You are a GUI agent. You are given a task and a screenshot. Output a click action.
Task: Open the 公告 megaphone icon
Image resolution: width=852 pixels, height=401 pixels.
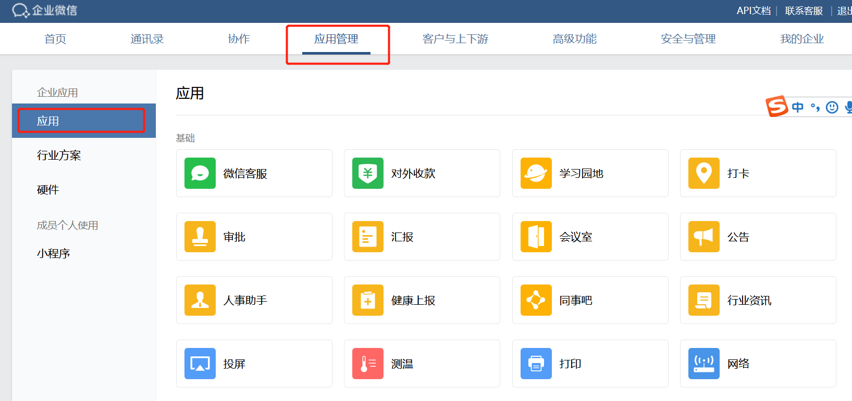[x=704, y=237]
